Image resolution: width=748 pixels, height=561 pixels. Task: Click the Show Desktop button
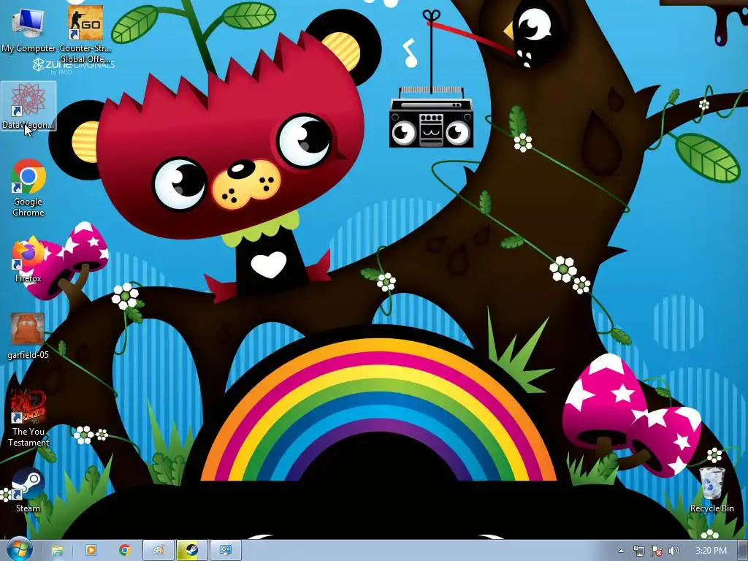[743, 551]
